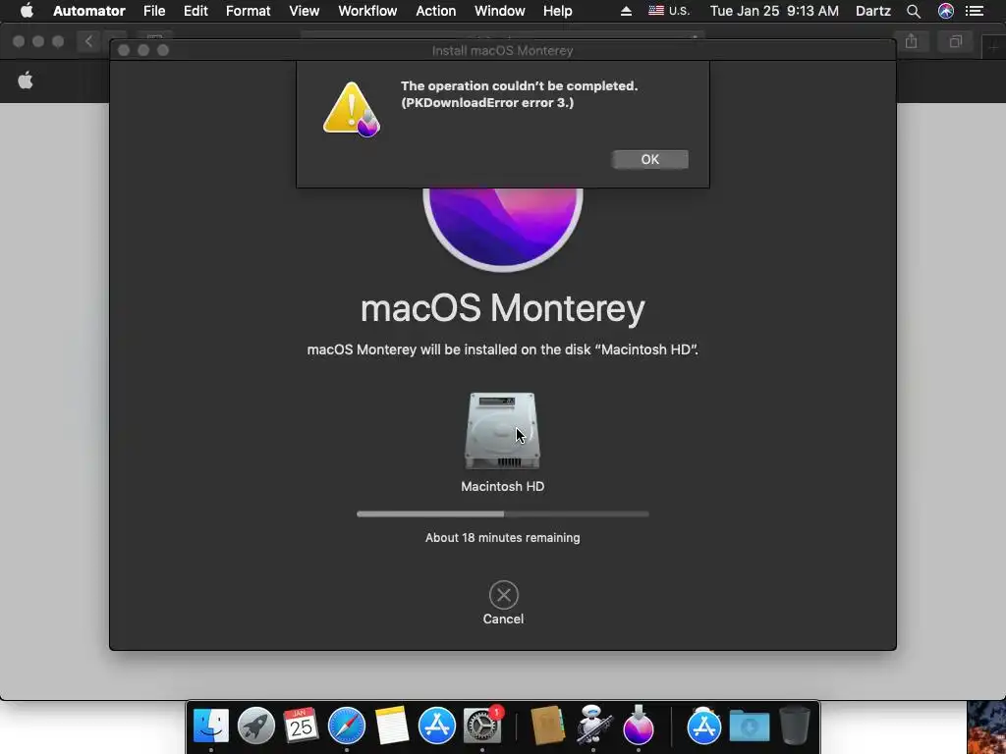Open the File menu

[154, 11]
